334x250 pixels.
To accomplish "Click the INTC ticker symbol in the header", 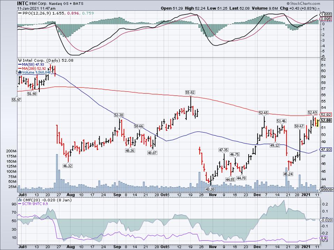I will click(22, 3).
